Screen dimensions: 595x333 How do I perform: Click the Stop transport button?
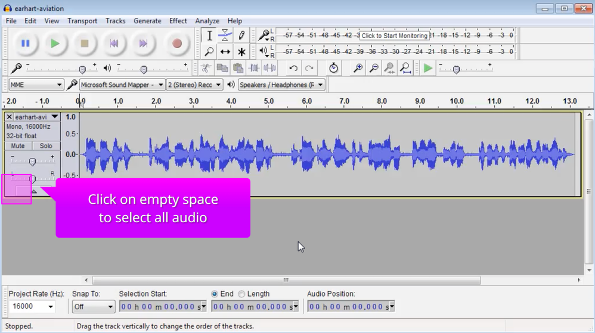tap(85, 43)
